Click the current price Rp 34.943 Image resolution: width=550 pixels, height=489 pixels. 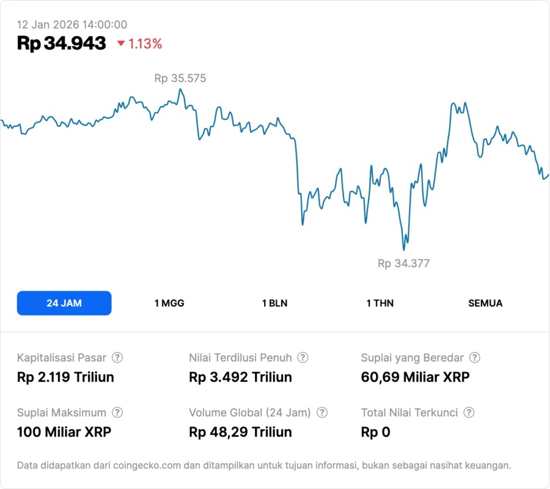tap(62, 43)
